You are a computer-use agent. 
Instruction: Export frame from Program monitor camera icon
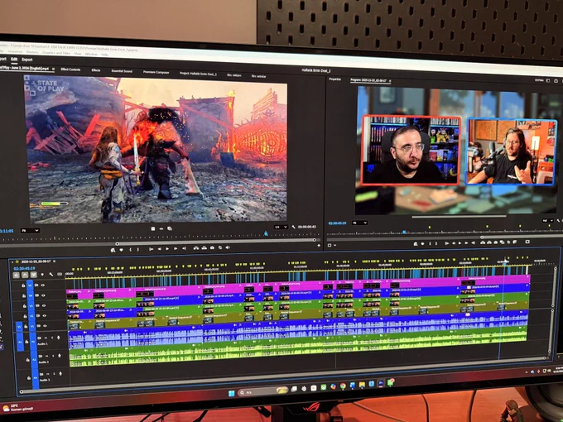tap(496, 242)
